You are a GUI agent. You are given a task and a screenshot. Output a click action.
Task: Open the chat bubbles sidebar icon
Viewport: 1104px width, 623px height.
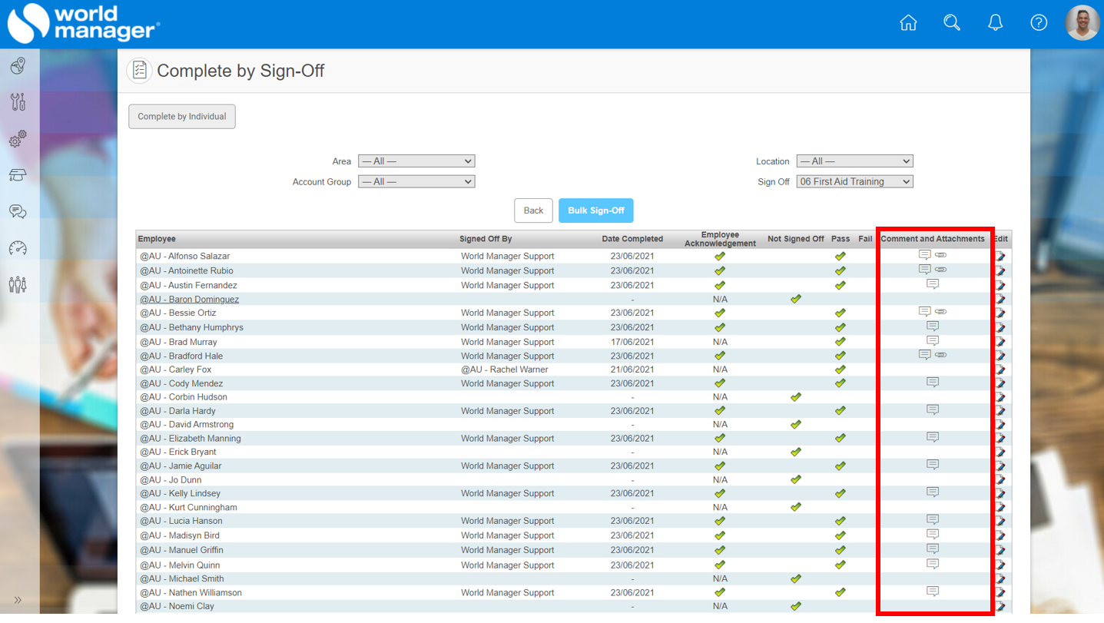(x=18, y=211)
